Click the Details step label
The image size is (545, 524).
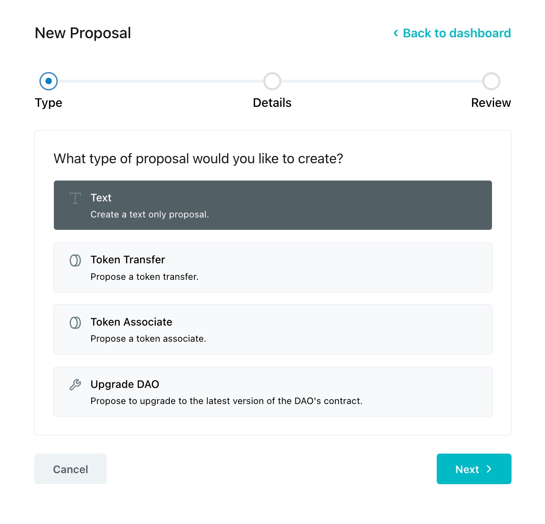pos(272,103)
